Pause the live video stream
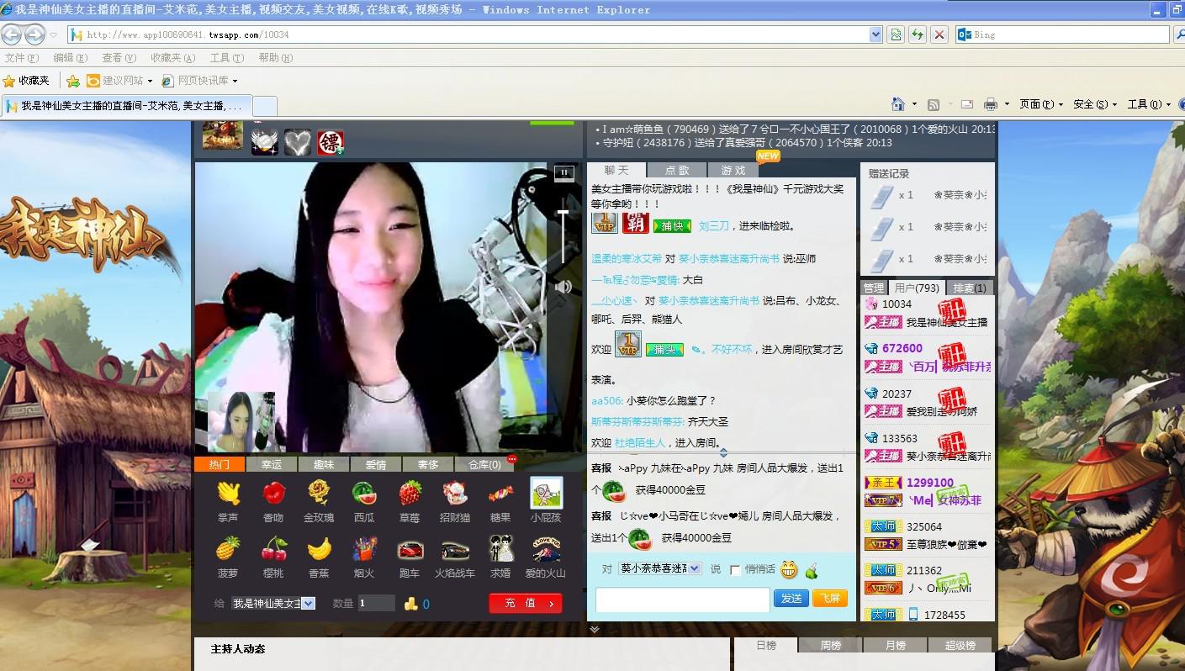1185x671 pixels. [x=563, y=172]
